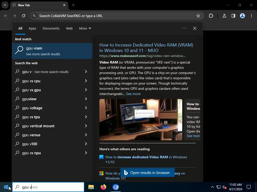The image size is (257, 192).
Task: Expand the gpu versus suggestion arrow
Action: (86, 135)
